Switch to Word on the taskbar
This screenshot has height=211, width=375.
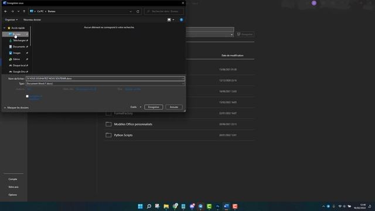[x=226, y=206]
